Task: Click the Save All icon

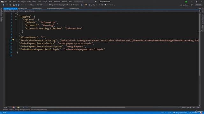Action: coord(18,5)
